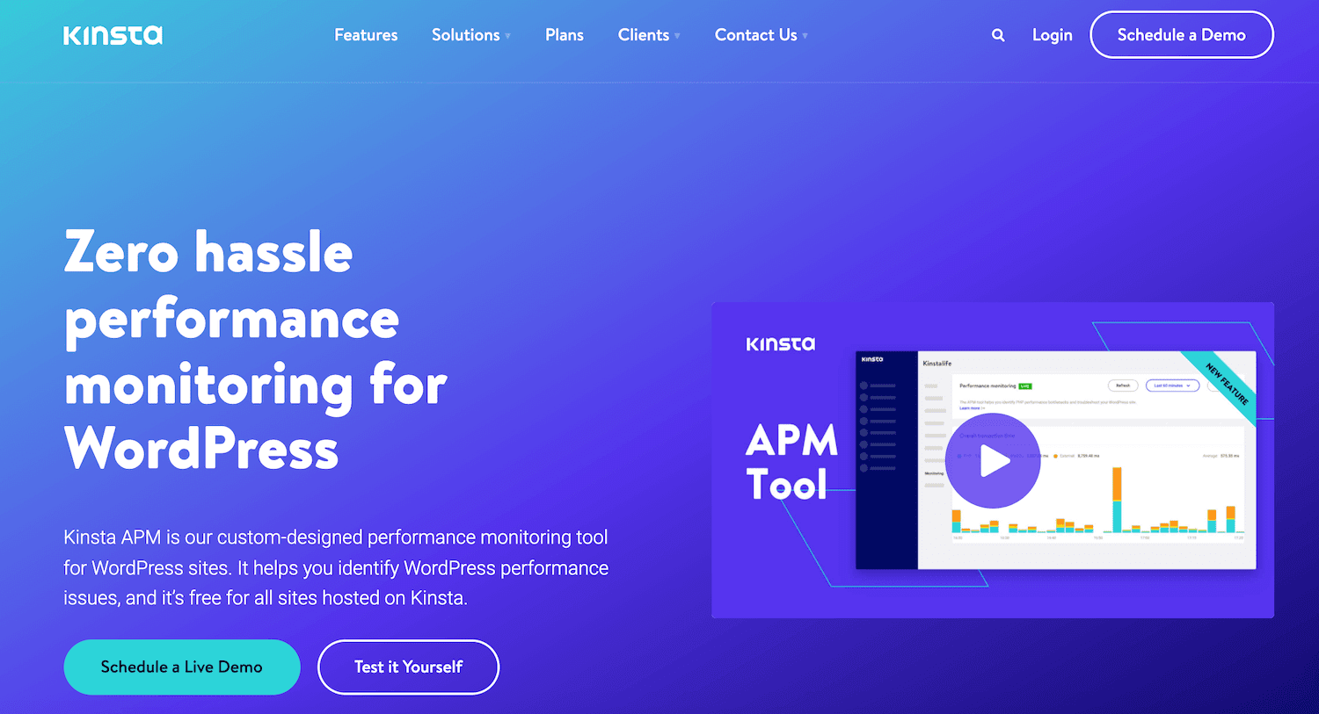
Task: Play the APM Tool video
Action: click(993, 461)
